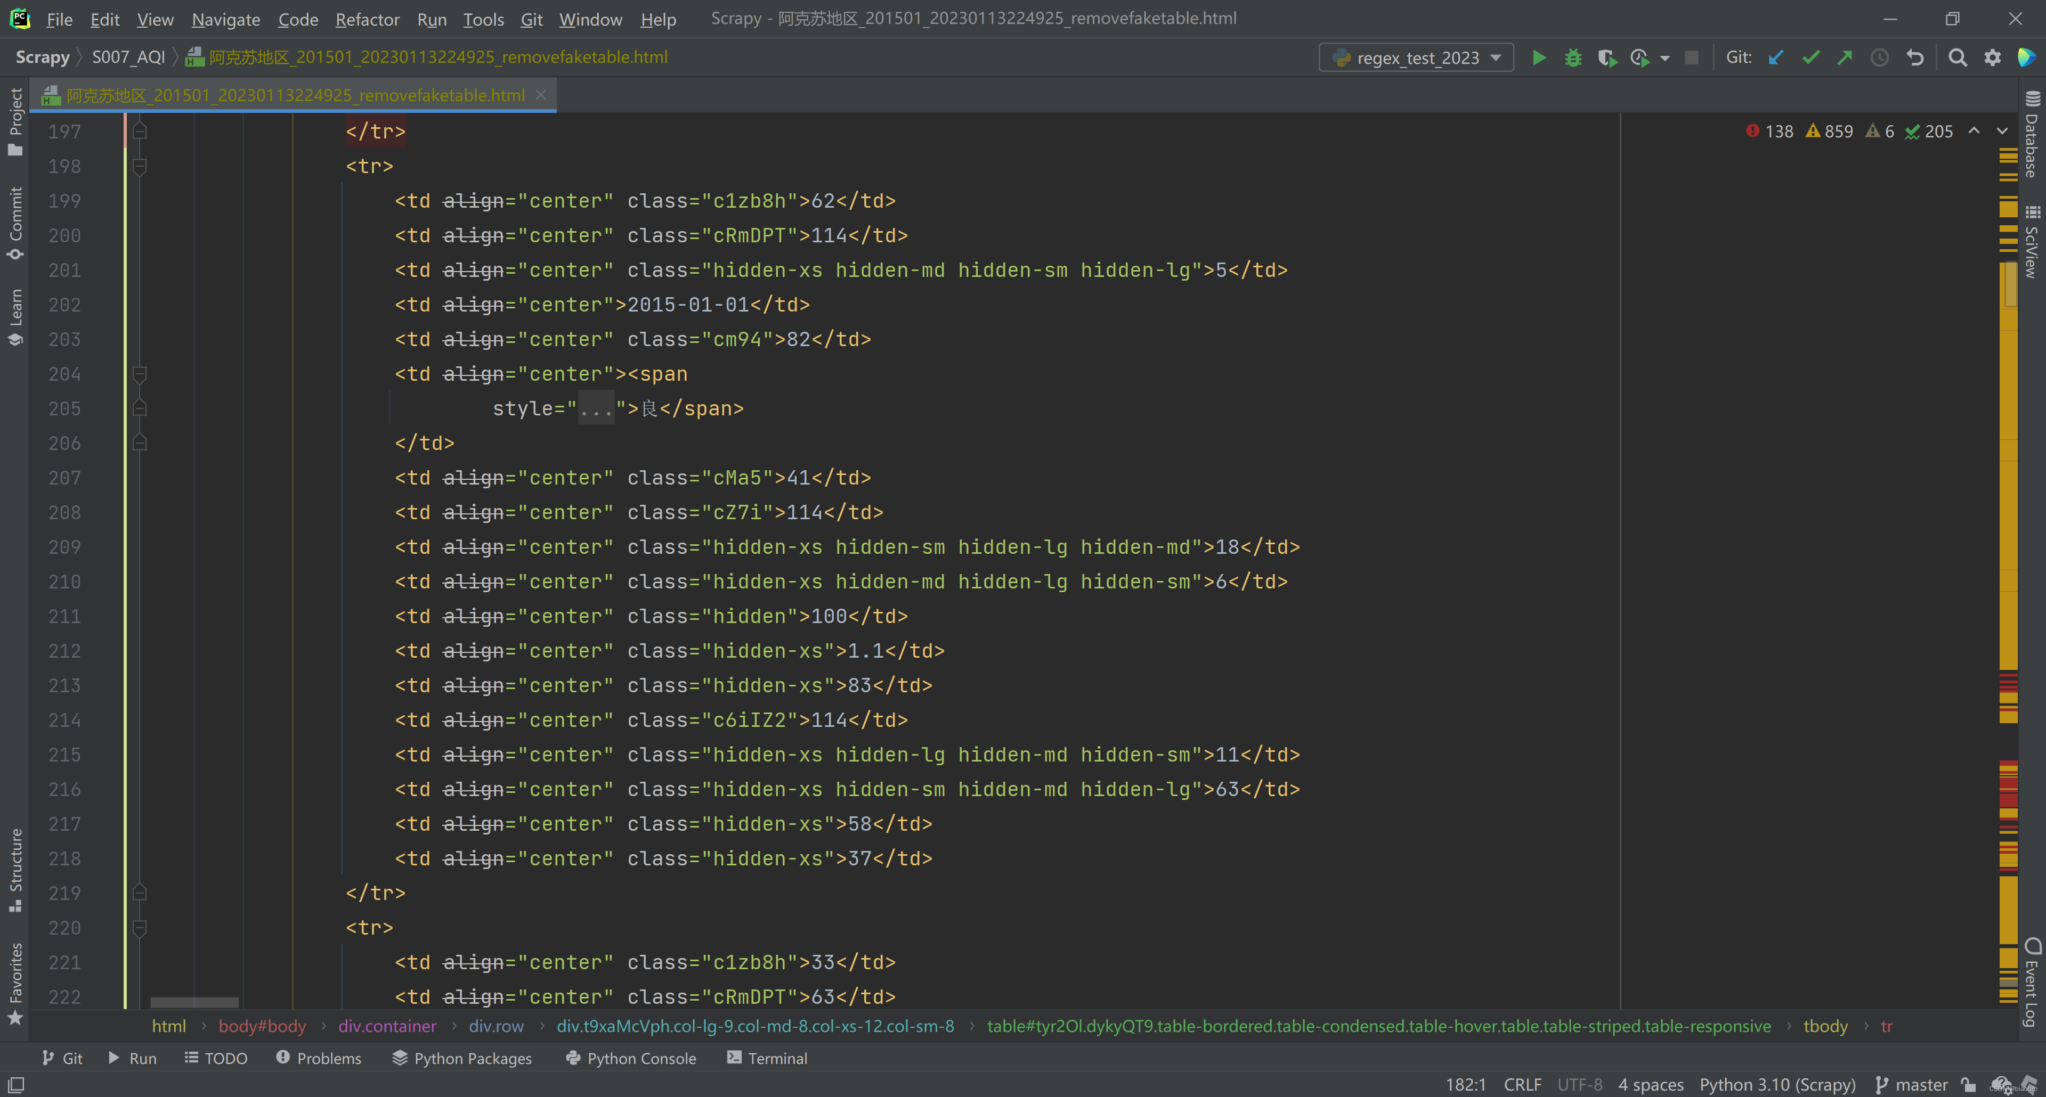Click CRLF line separator status button
2046x1097 pixels.
click(x=1522, y=1084)
